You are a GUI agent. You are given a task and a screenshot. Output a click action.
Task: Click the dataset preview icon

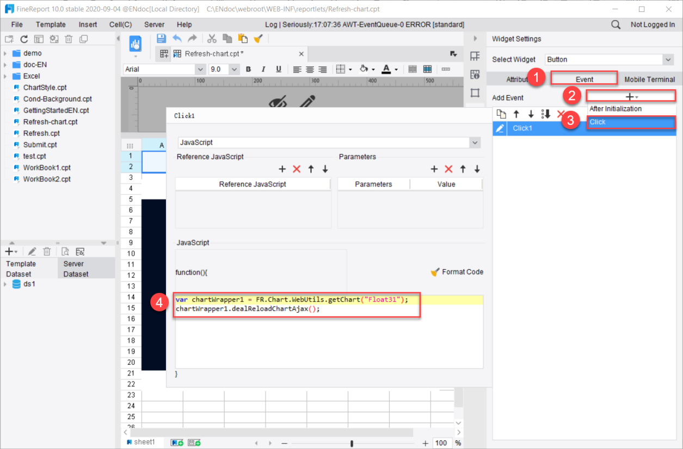pyautogui.click(x=65, y=251)
